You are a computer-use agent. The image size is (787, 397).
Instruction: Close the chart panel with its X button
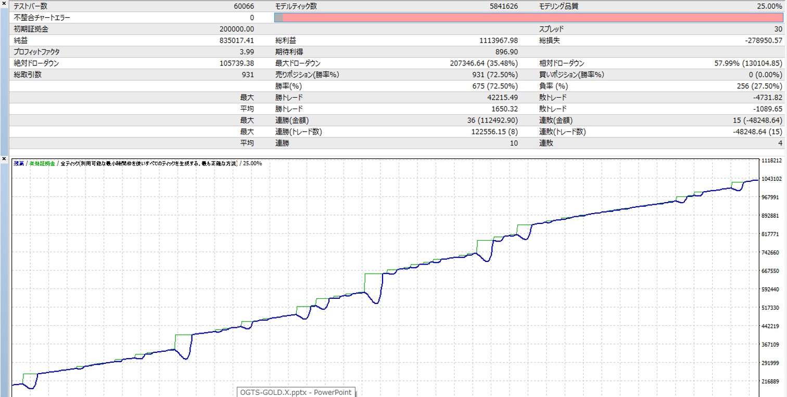(4, 158)
